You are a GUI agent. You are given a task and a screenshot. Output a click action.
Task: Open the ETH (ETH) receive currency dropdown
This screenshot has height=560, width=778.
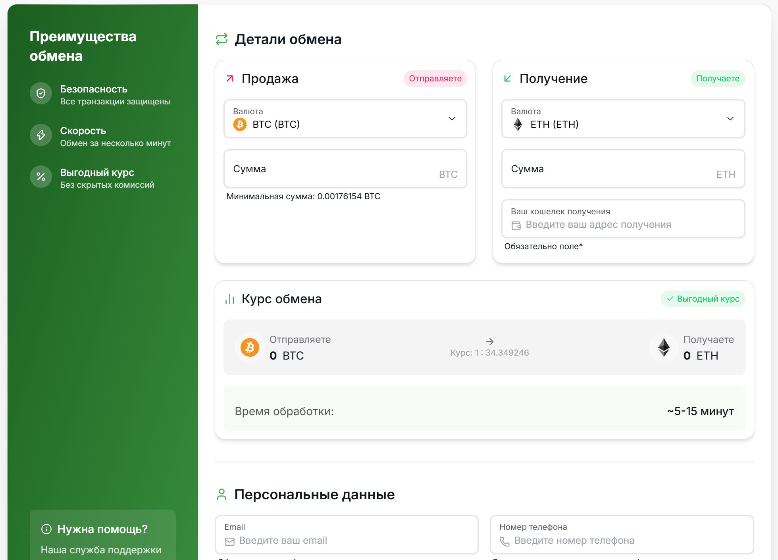[x=623, y=119]
